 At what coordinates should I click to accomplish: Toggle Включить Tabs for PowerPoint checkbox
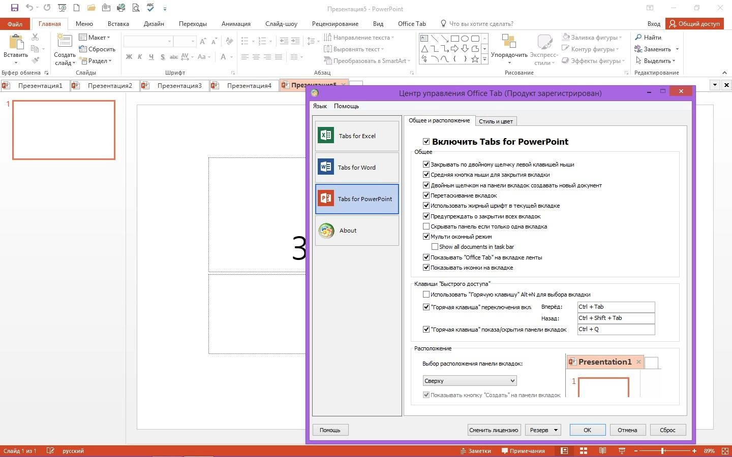(426, 142)
